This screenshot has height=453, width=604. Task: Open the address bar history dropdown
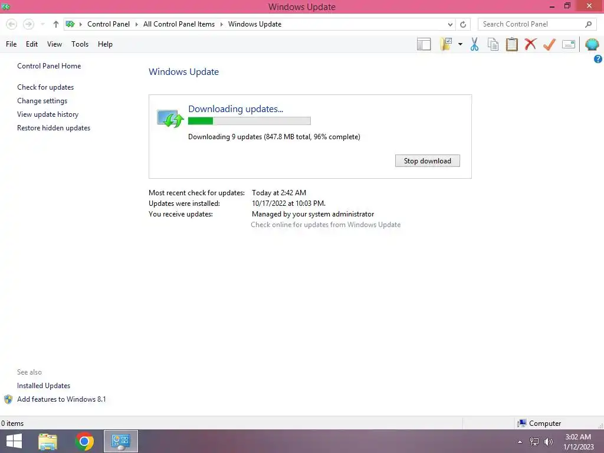tap(450, 24)
